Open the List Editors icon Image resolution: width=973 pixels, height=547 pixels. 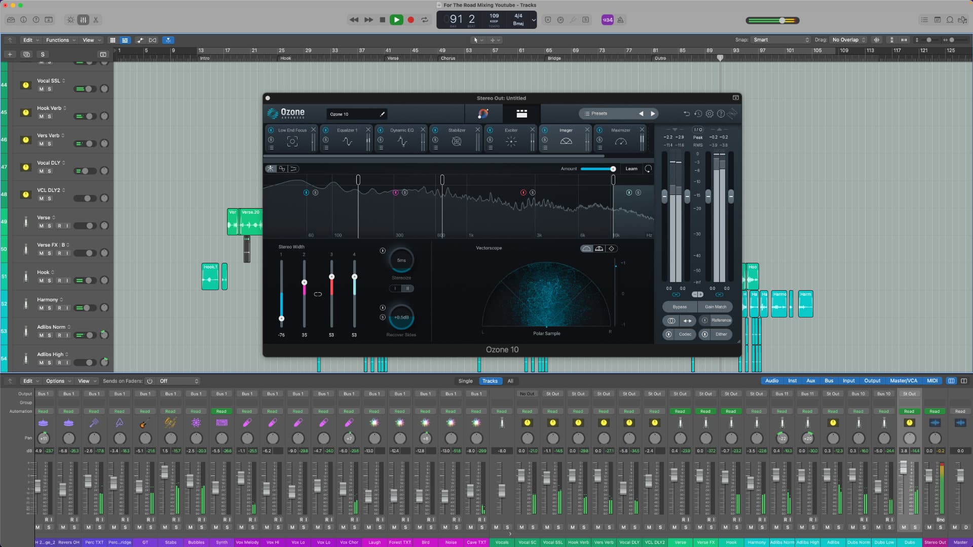[924, 20]
